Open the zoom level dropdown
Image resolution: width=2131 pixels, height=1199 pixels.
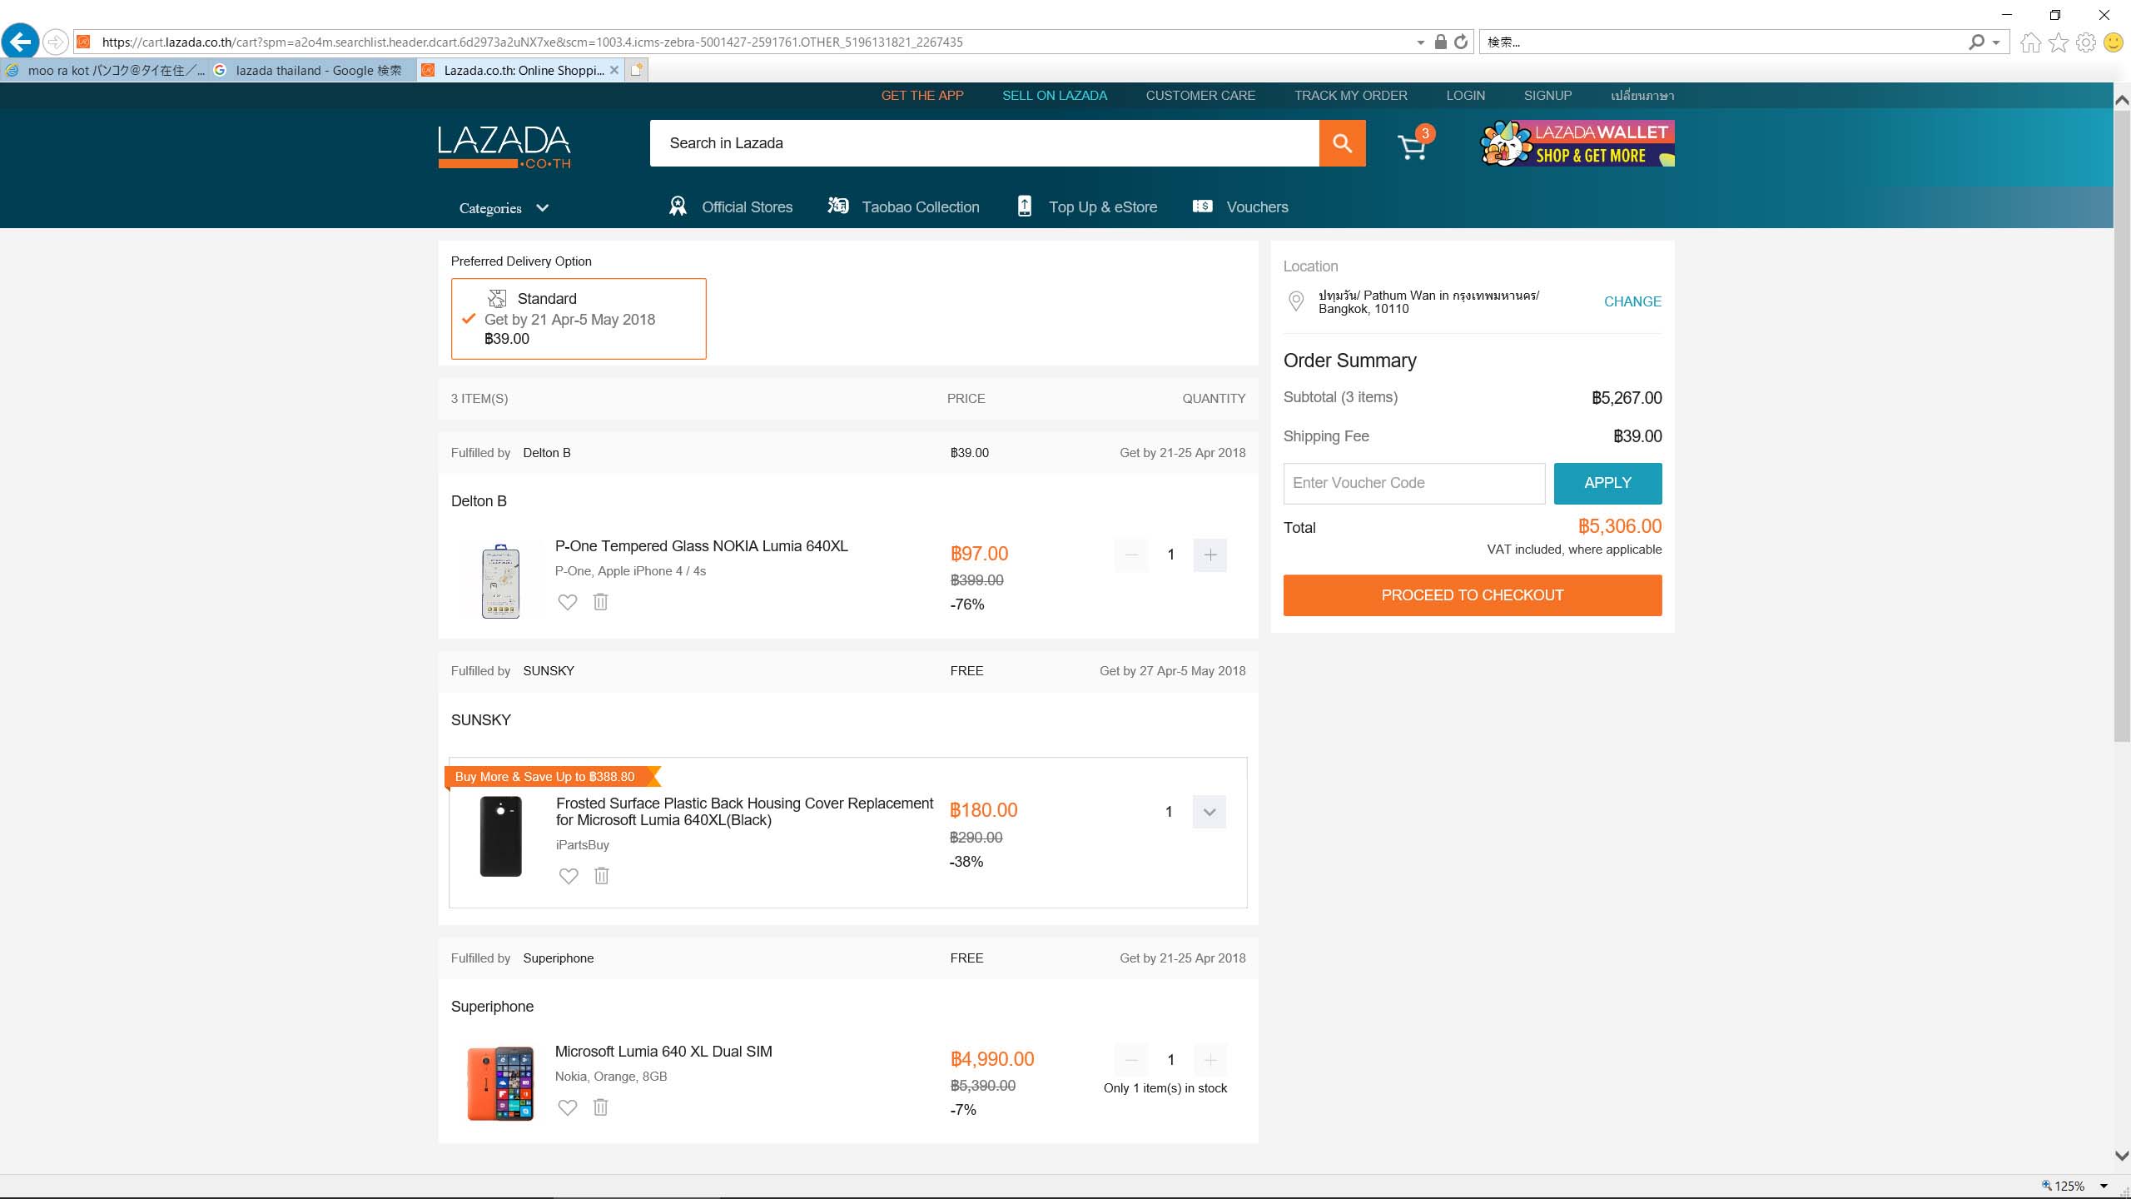pyautogui.click(x=2104, y=1186)
